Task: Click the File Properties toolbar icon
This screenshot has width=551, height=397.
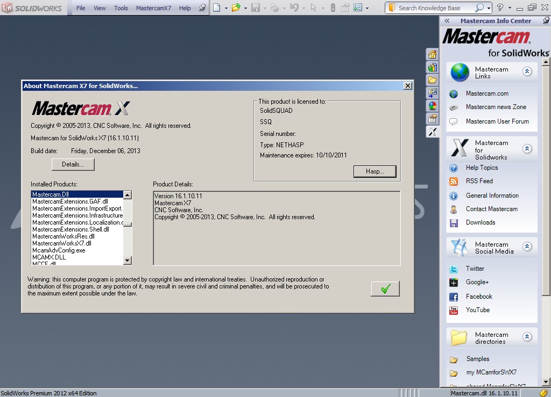Action: 345,8
